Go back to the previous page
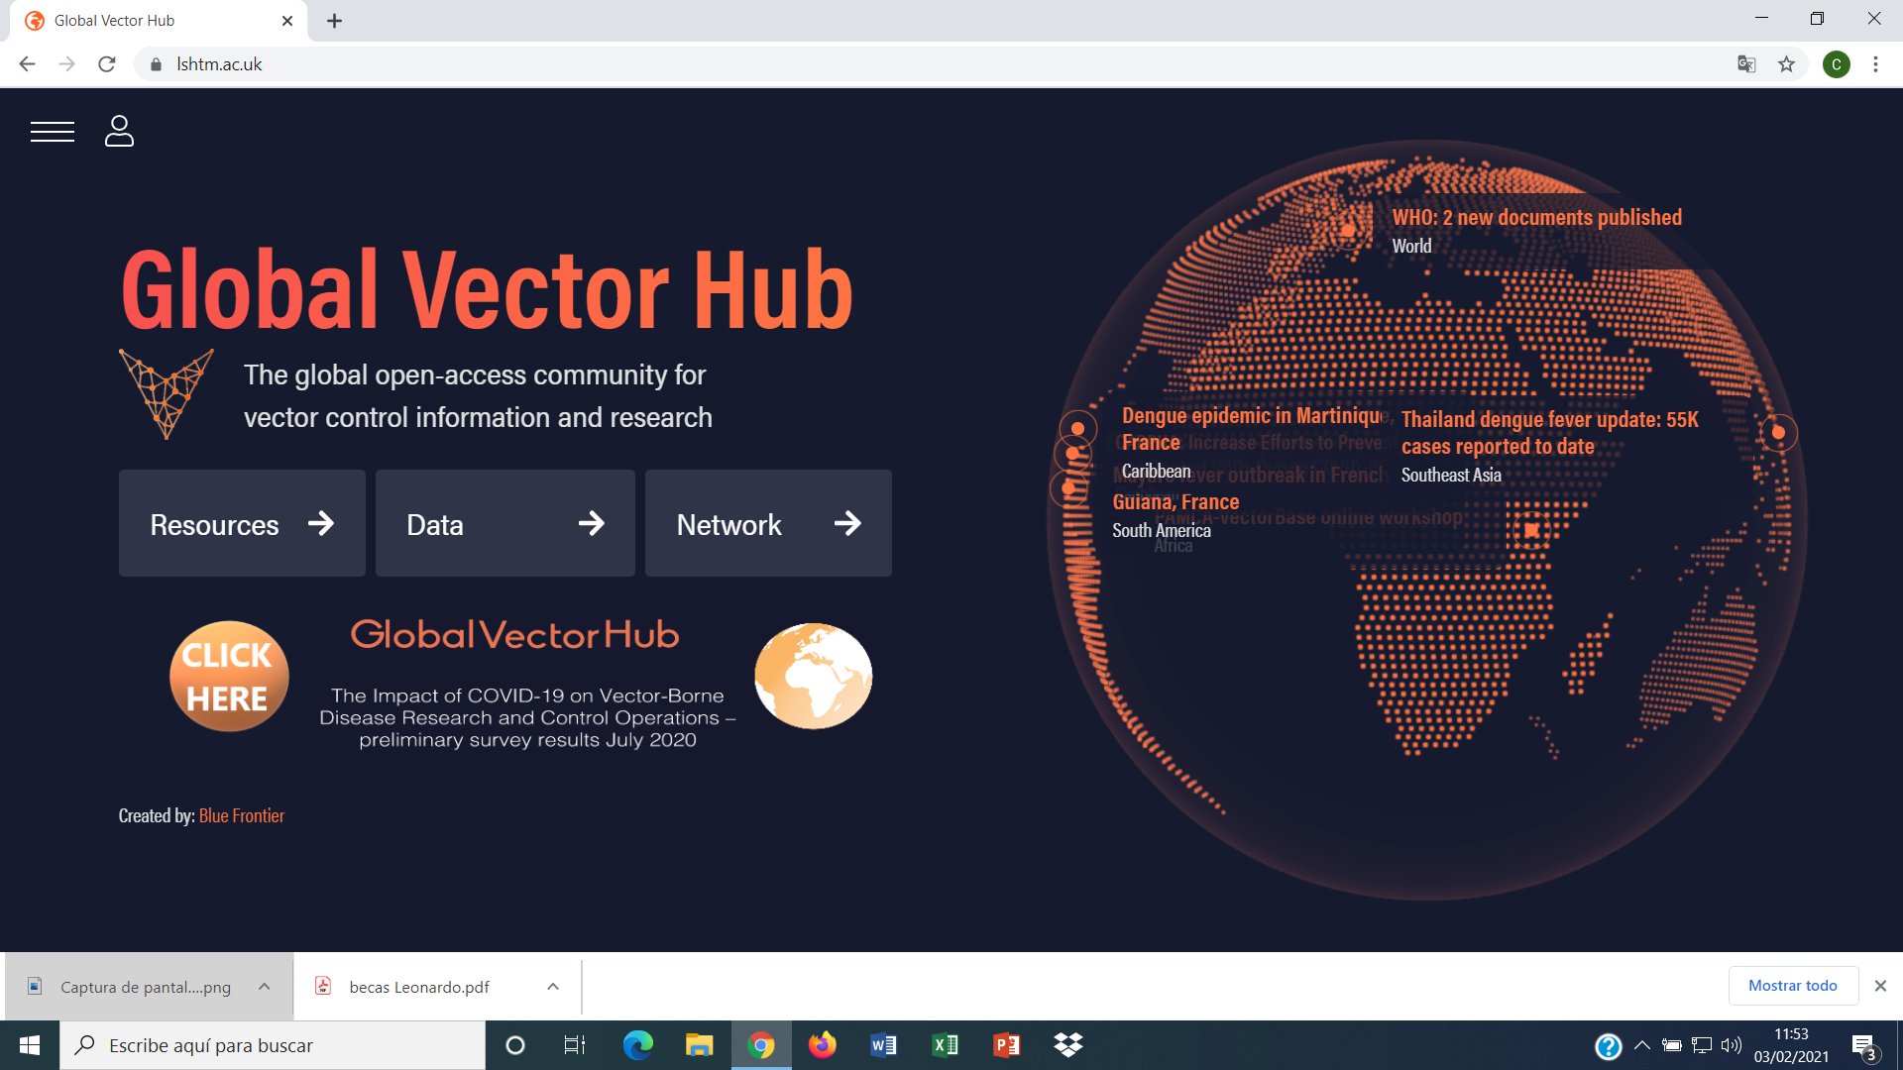Viewport: 1903px width, 1070px height. pyautogui.click(x=27, y=64)
